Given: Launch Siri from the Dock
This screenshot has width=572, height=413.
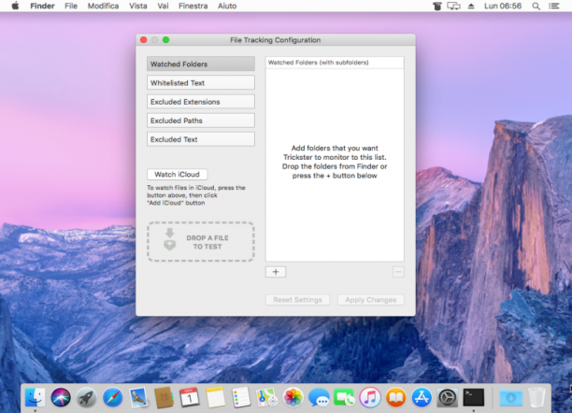Looking at the screenshot, I should tap(61, 397).
